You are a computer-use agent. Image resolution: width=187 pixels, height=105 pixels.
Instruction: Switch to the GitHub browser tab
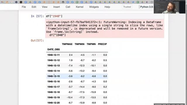point(63,2)
